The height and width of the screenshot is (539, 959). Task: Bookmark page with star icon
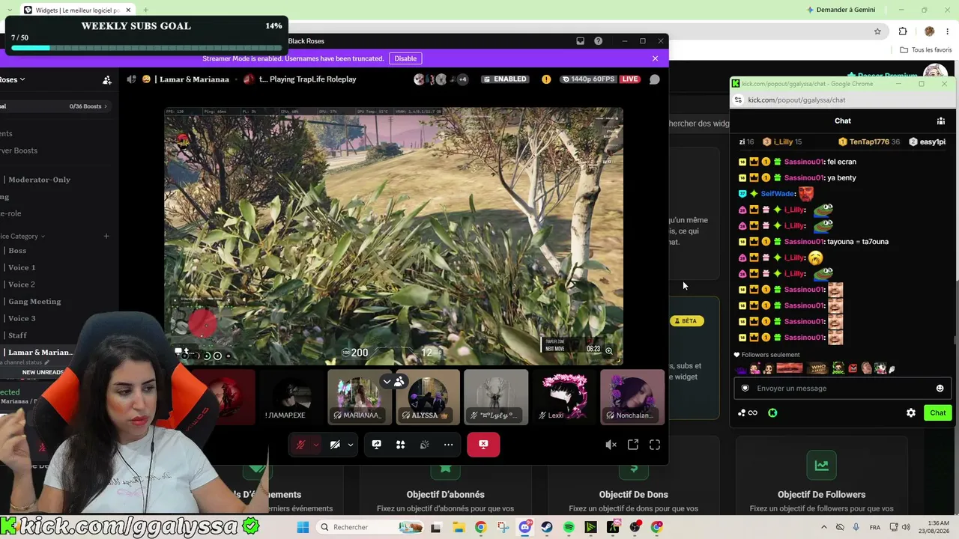877,31
